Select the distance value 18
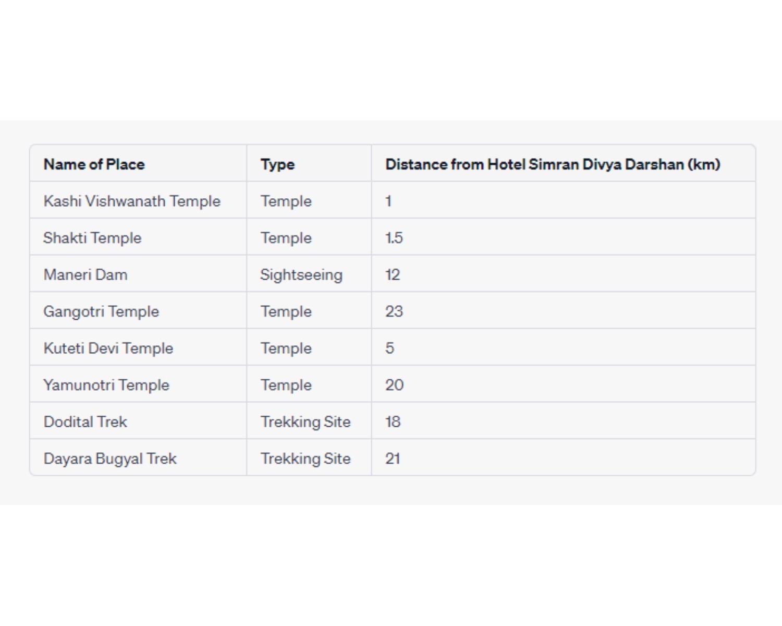The image size is (782, 626). click(x=393, y=422)
